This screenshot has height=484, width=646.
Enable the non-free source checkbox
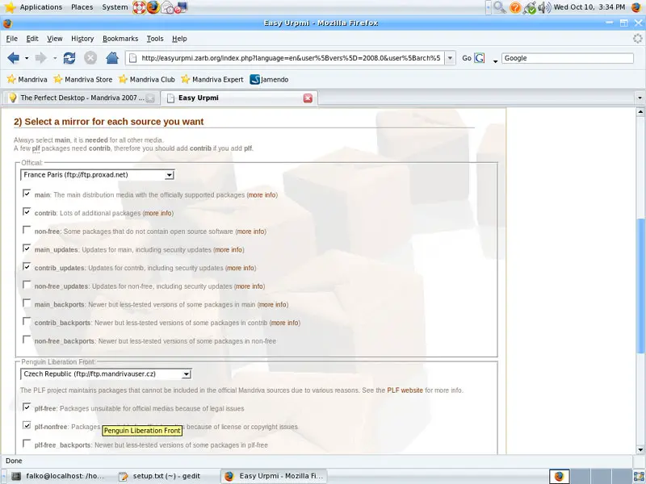[27, 230]
